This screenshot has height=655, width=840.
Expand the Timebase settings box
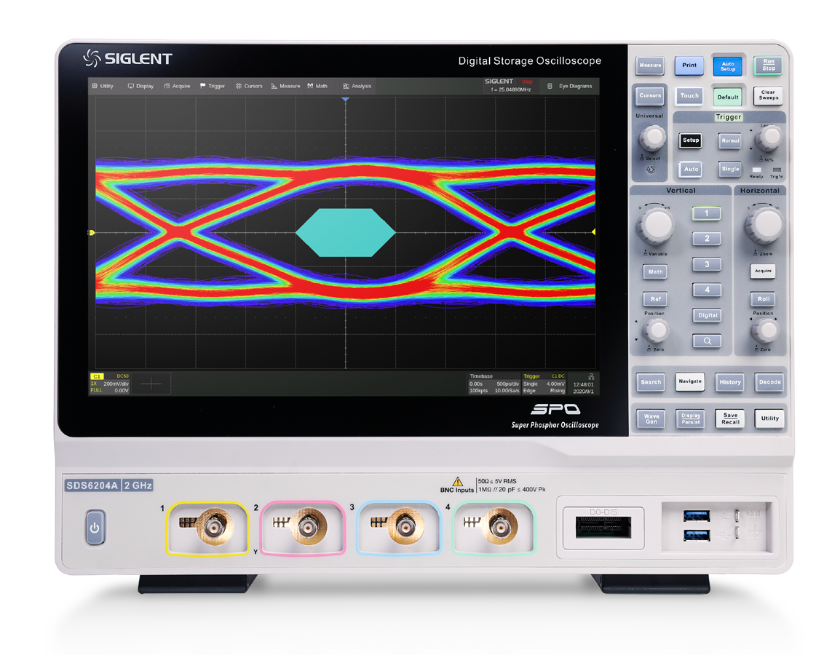(x=494, y=384)
